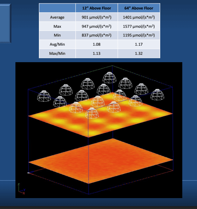Select the Max row label cell
Viewport: 197px width, 209px height.
[x=57, y=26]
